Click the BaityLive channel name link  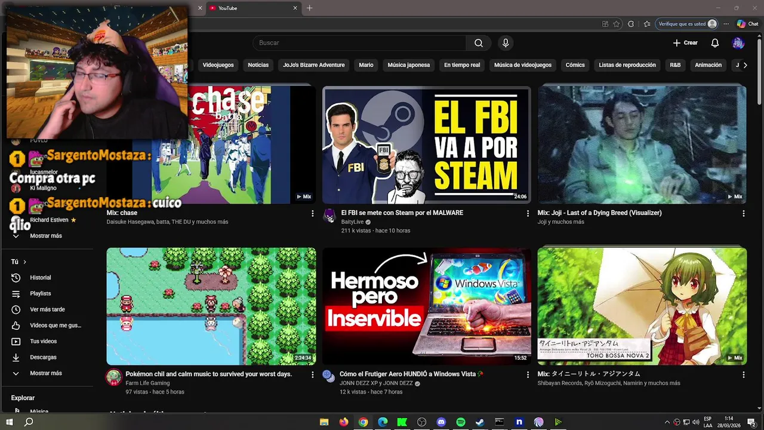[352, 222]
